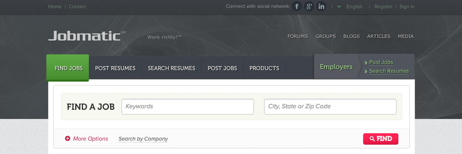The height and width of the screenshot is (154, 462).
Task: Switch to the Post Resumes tab
Action: pos(115,68)
